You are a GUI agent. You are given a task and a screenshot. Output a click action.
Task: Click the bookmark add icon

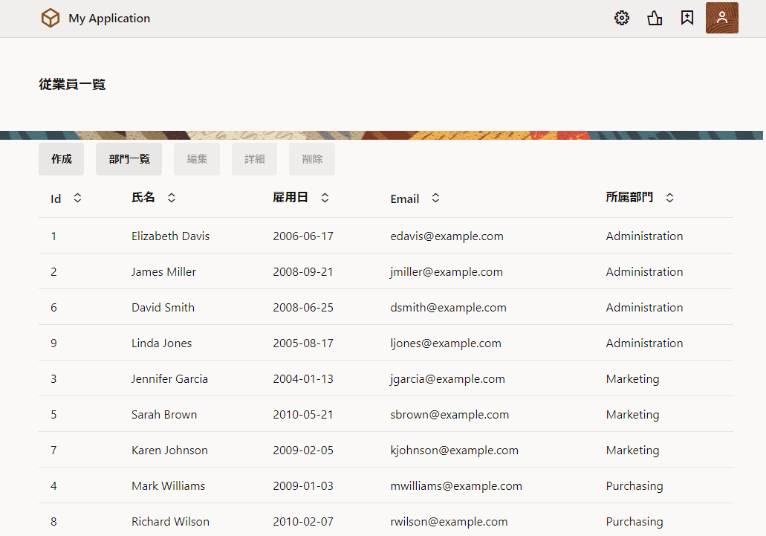click(687, 19)
